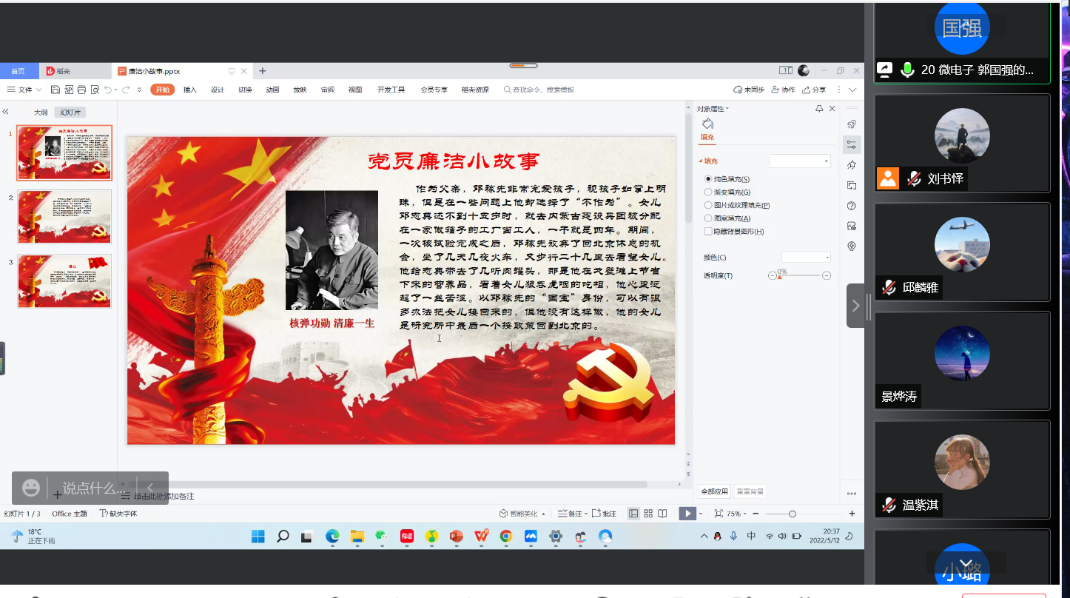The image size is (1070, 598).
Task: Select 图片或纹理填充 radio option
Action: 708,205
